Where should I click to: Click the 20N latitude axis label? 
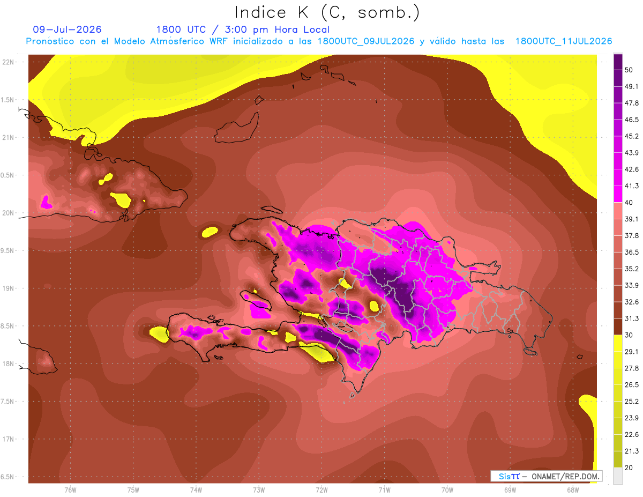coord(8,213)
